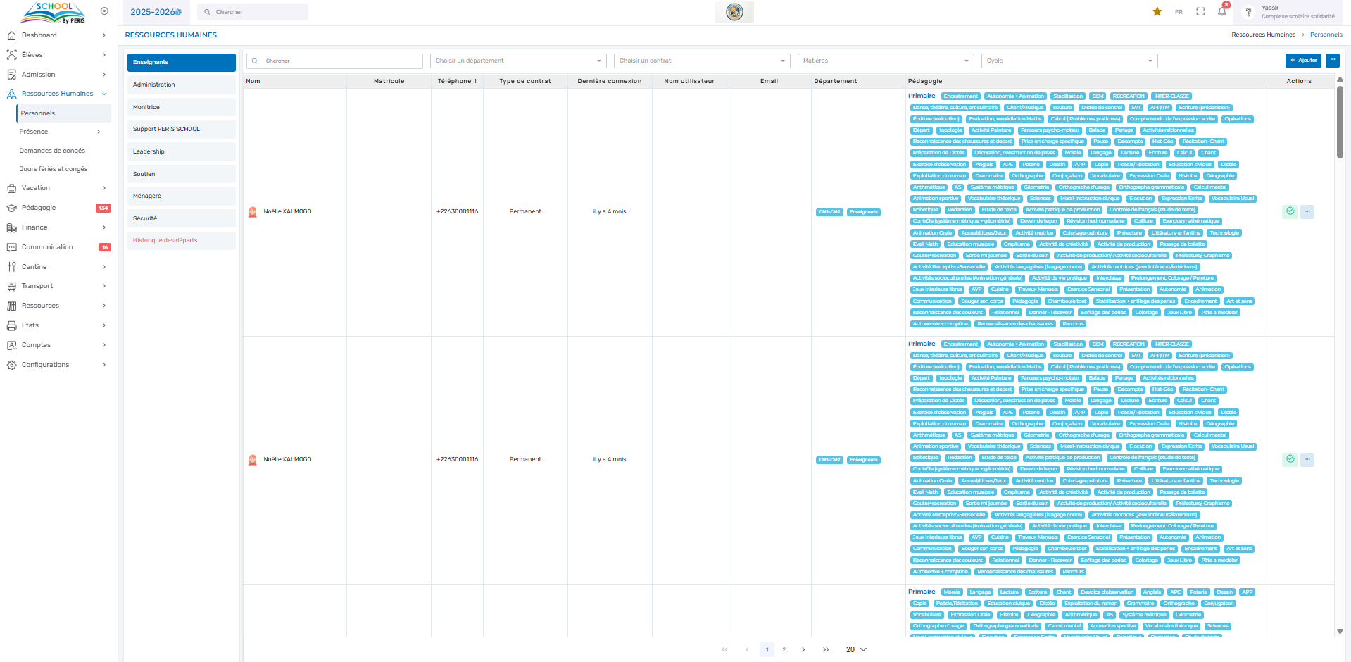Click the Configurations gear icon
The width and height of the screenshot is (1351, 662).
(11, 365)
